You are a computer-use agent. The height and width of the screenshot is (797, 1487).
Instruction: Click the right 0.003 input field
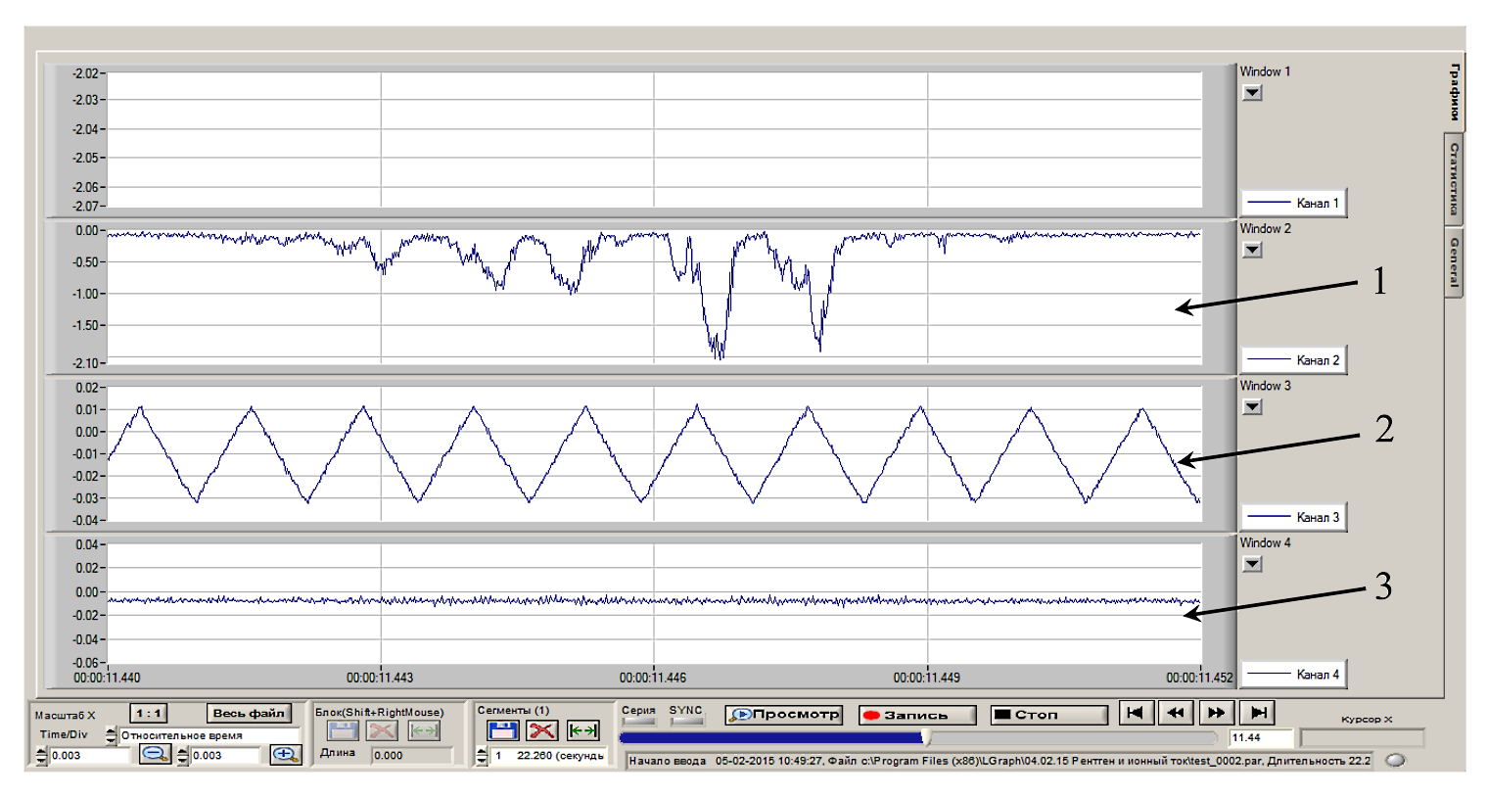point(225,756)
